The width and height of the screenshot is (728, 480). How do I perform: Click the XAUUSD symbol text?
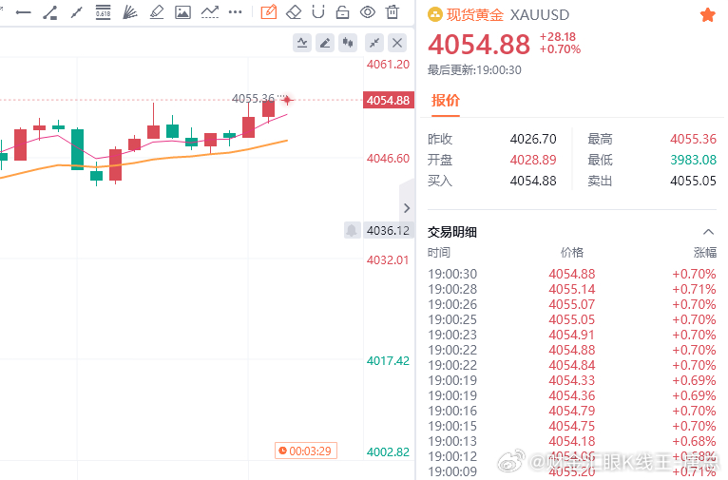click(540, 15)
